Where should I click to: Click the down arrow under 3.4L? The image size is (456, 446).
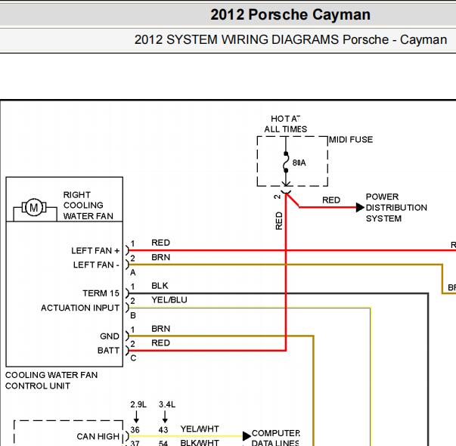pyautogui.click(x=165, y=417)
